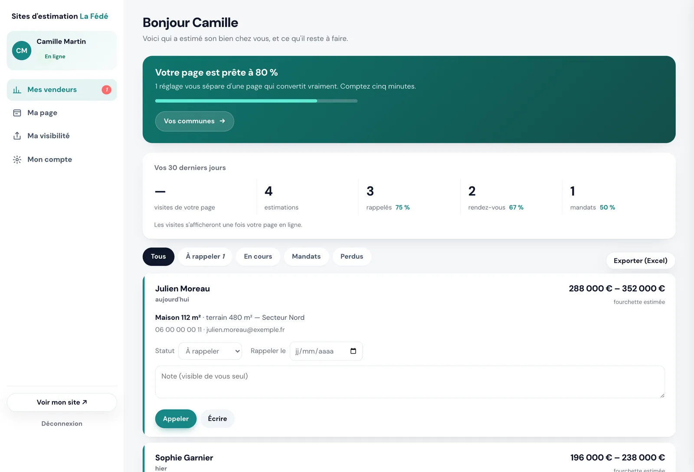Click the 4 estimations statistic
The height and width of the screenshot is (472, 694).
coord(282,198)
